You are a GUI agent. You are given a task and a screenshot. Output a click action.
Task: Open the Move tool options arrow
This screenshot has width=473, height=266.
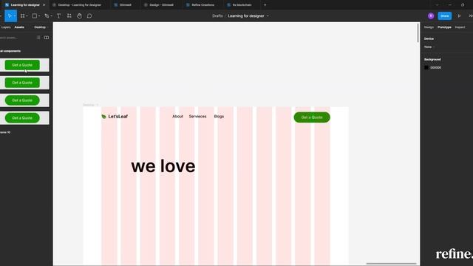tap(15, 16)
